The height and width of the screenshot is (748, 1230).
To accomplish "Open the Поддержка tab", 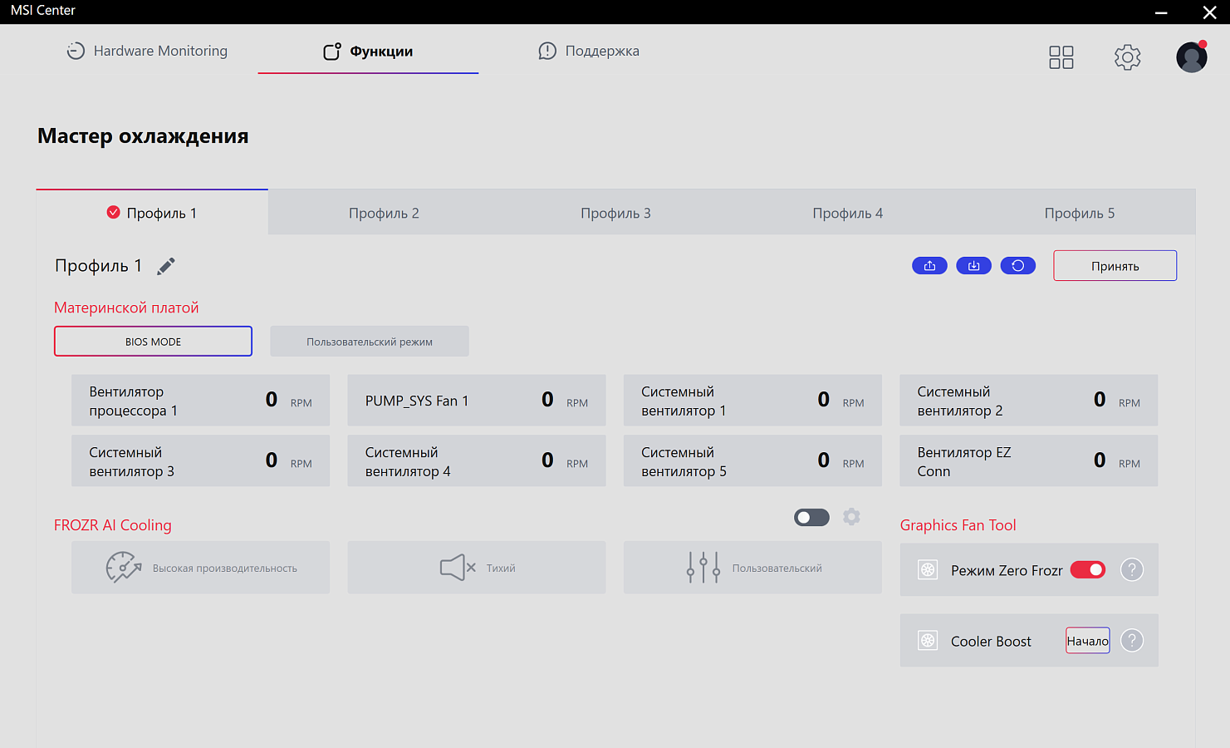I will pyautogui.click(x=589, y=51).
